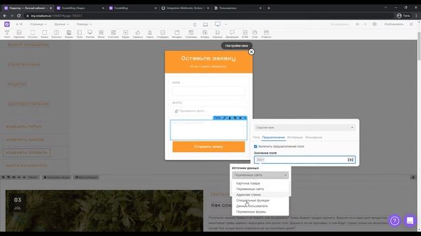
Task: Select the Text tool in toolbar
Action: point(7,34)
